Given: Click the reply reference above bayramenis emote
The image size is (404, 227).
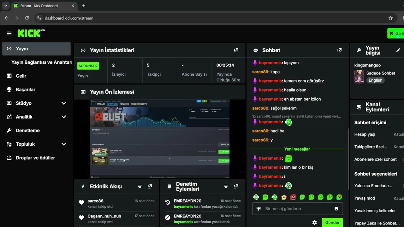Looking at the screenshot, I should click(297, 116).
